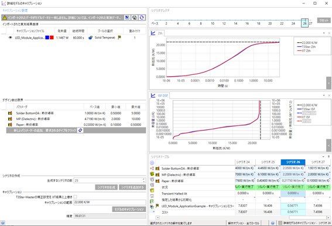Toggle eye visibility of LED_Module calibration file
332x226 pixels.
pyautogui.click(x=10, y=37)
